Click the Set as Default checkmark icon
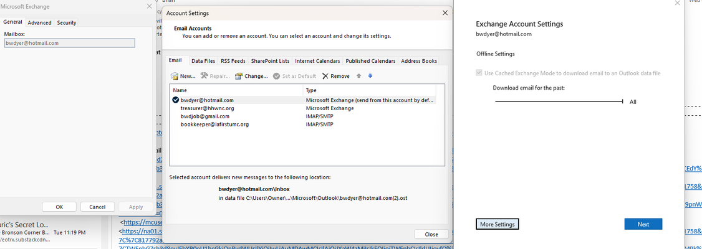 (x=277, y=76)
